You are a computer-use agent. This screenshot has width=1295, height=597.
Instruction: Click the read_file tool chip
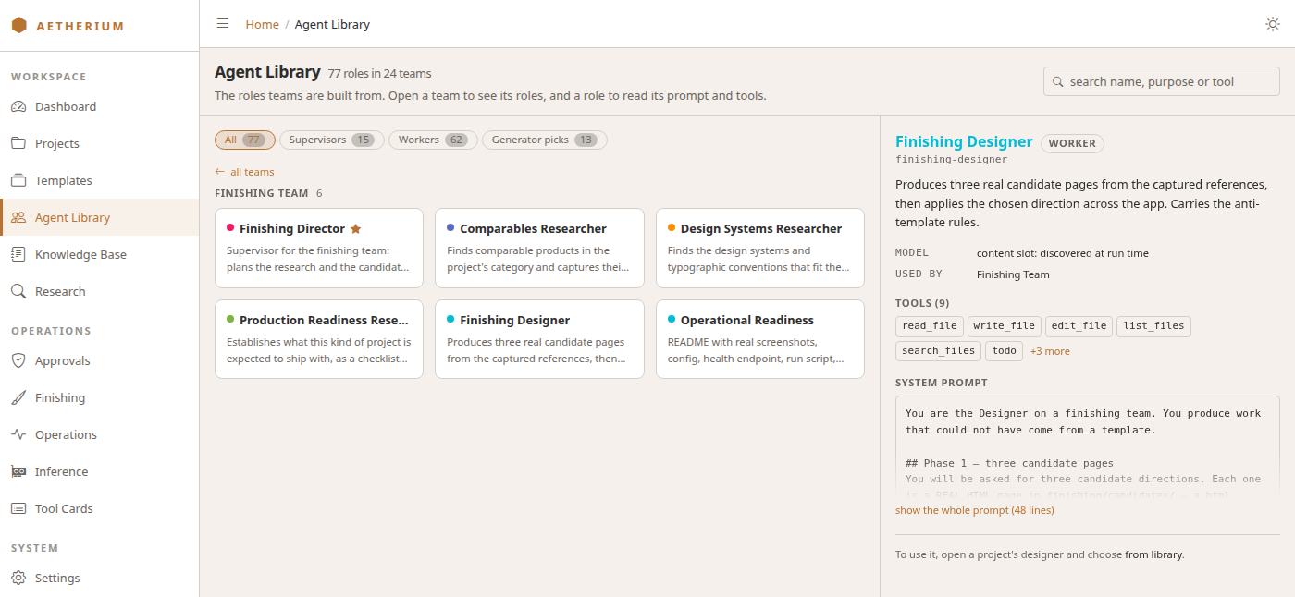(x=930, y=326)
